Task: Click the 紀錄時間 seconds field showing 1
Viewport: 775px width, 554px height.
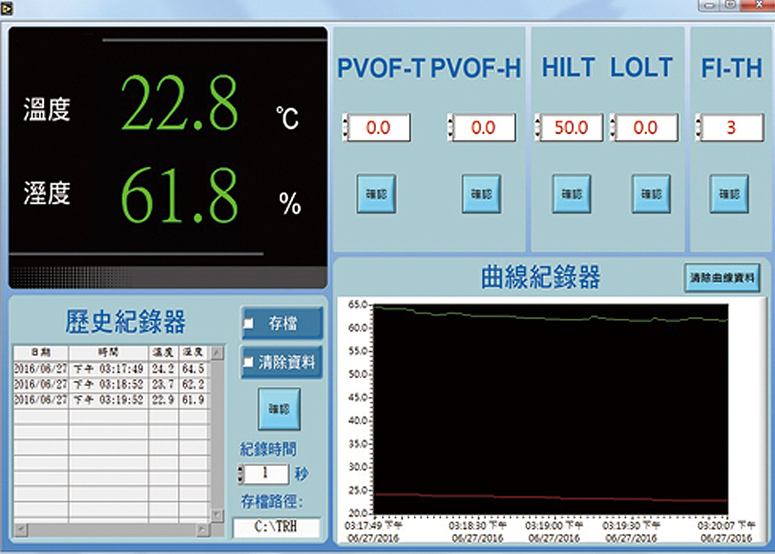Action: (x=266, y=474)
